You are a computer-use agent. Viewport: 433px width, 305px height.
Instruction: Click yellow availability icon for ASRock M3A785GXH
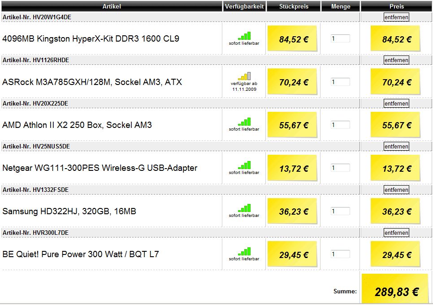point(244,76)
